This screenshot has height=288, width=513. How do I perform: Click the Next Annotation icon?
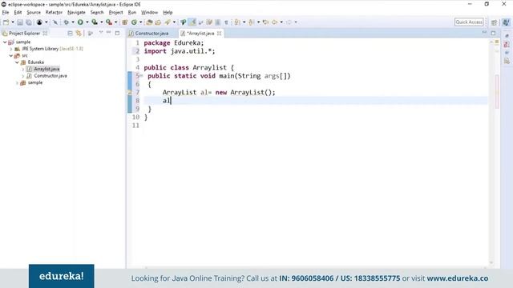click(x=237, y=22)
